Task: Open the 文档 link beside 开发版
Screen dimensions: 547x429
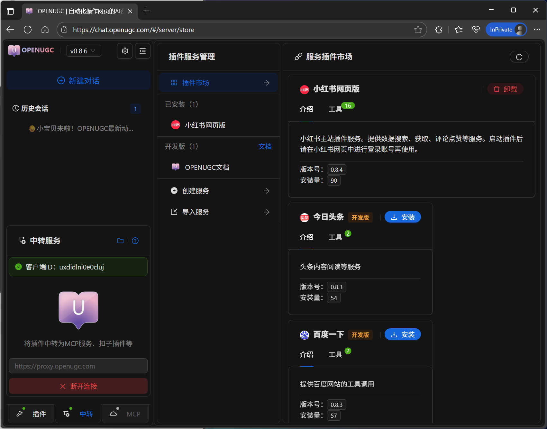Action: tap(265, 146)
